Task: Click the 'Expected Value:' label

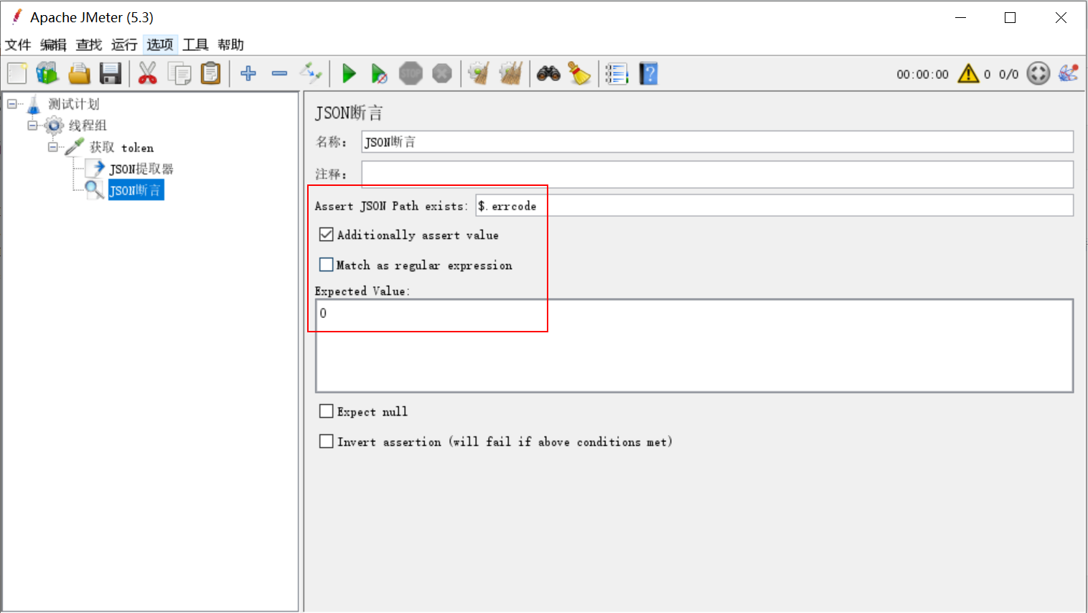Action: [362, 291]
